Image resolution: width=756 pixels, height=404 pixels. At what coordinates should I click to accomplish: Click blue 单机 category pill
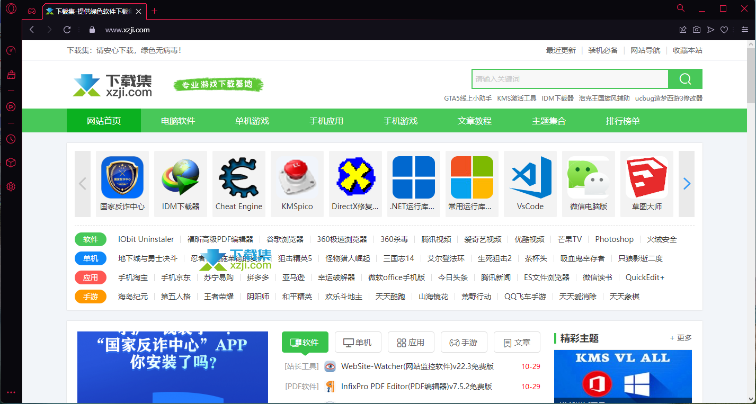[91, 258]
